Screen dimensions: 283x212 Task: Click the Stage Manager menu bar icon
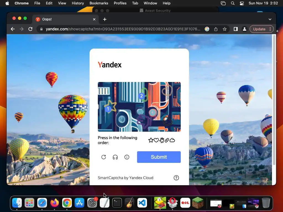pyautogui.click(x=223, y=3)
